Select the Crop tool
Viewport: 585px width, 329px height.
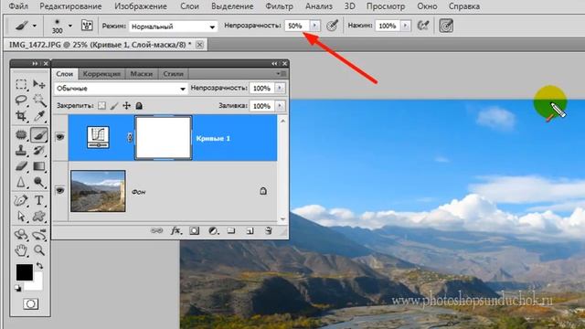[21, 116]
